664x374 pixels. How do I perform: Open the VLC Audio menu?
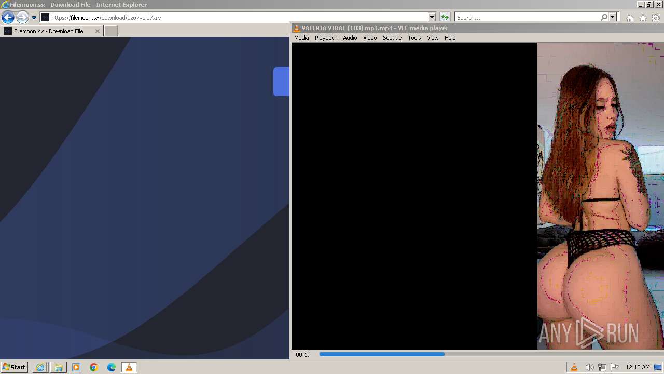(350, 38)
